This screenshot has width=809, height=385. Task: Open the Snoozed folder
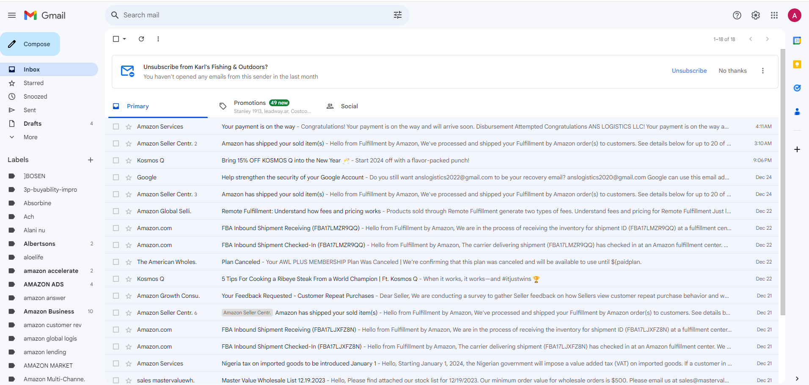49,96
